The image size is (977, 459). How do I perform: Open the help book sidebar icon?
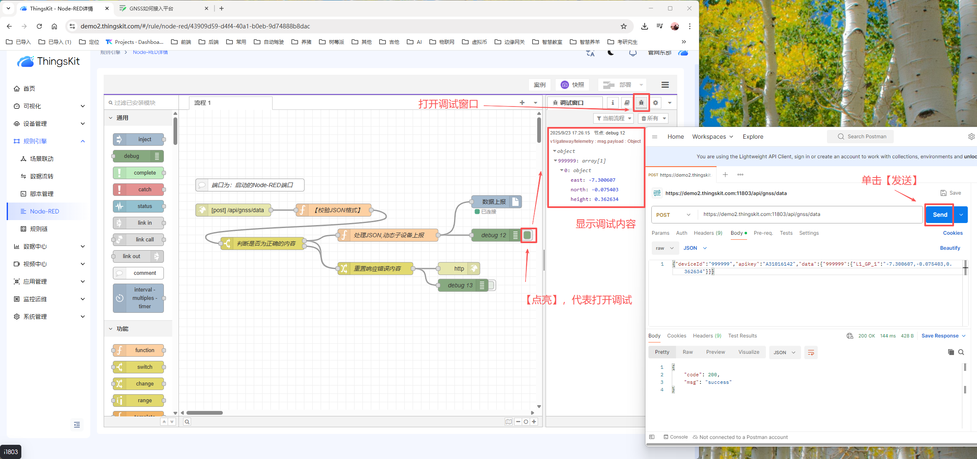(x=627, y=103)
